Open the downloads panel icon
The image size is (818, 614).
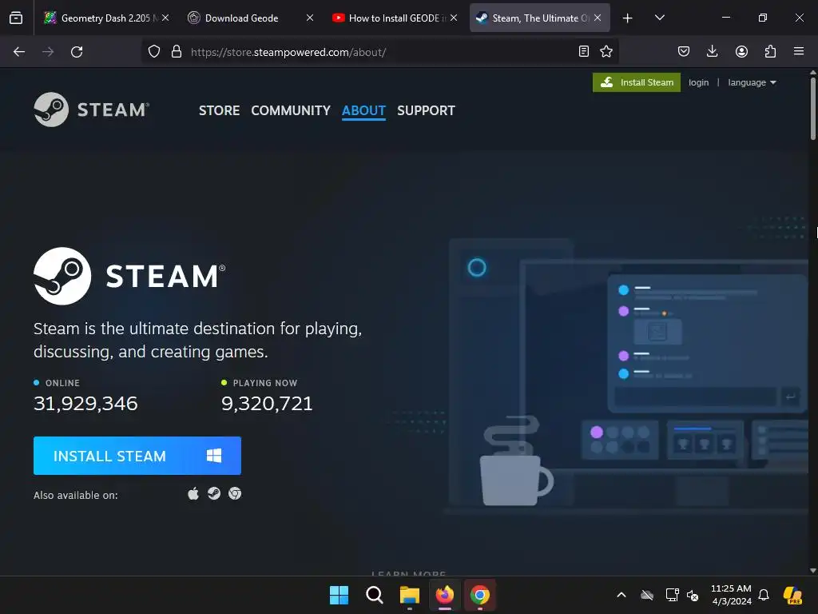click(x=712, y=51)
